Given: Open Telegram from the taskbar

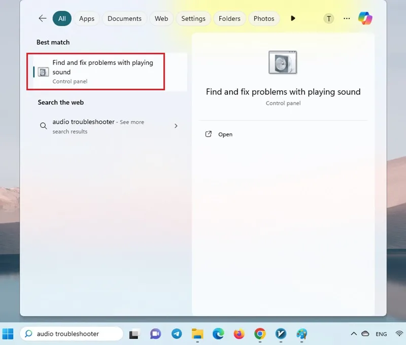Looking at the screenshot, I should click(177, 334).
